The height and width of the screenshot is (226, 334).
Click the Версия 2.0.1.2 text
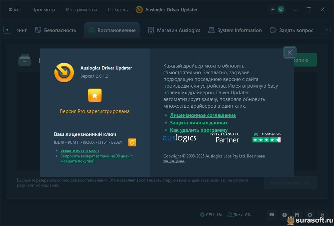point(94,76)
